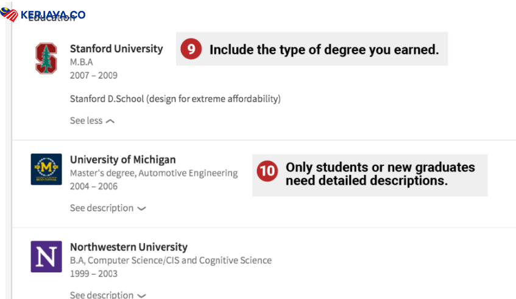Click the chevron up beside See less
Viewport: 516px width, 299px height.
coord(110,121)
